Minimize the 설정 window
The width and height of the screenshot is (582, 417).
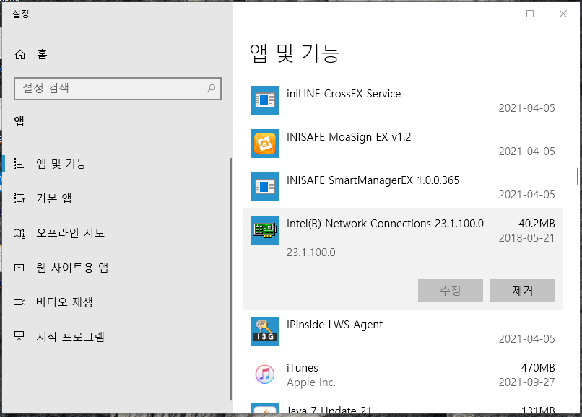[x=497, y=14]
